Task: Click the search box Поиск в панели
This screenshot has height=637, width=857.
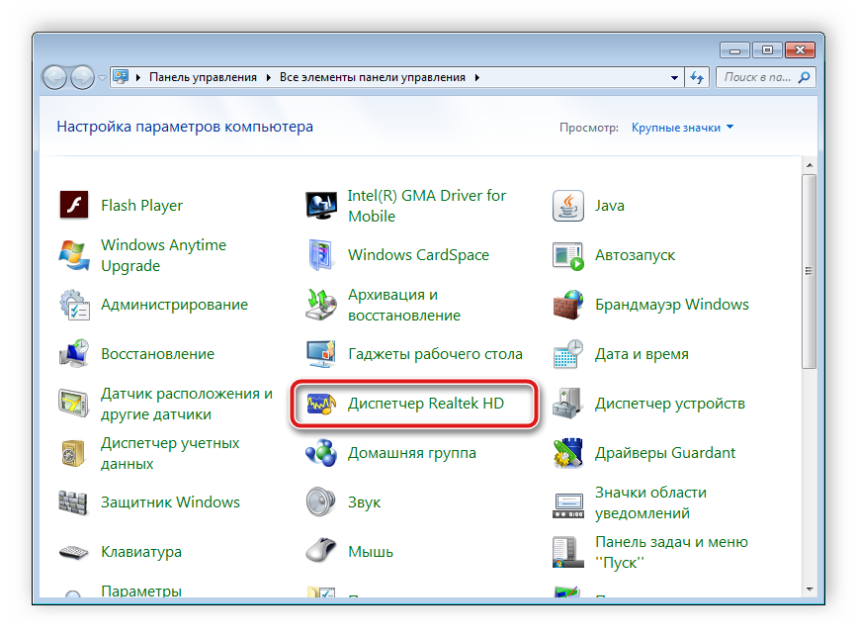Action: pos(756,77)
